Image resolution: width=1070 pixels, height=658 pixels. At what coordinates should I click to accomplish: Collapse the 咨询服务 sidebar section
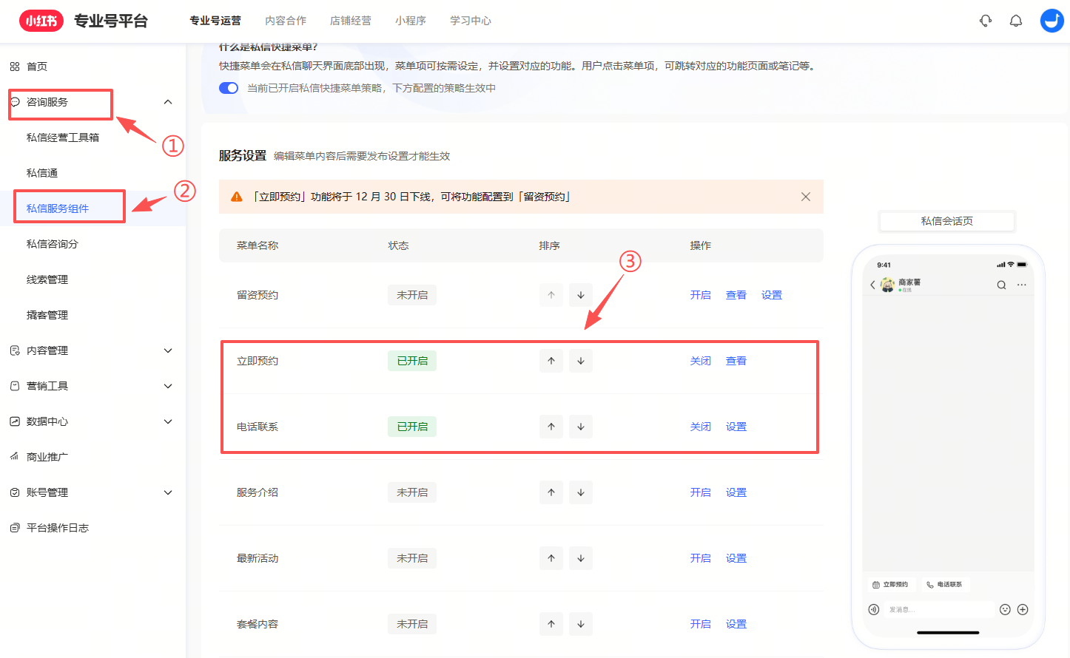[168, 101]
